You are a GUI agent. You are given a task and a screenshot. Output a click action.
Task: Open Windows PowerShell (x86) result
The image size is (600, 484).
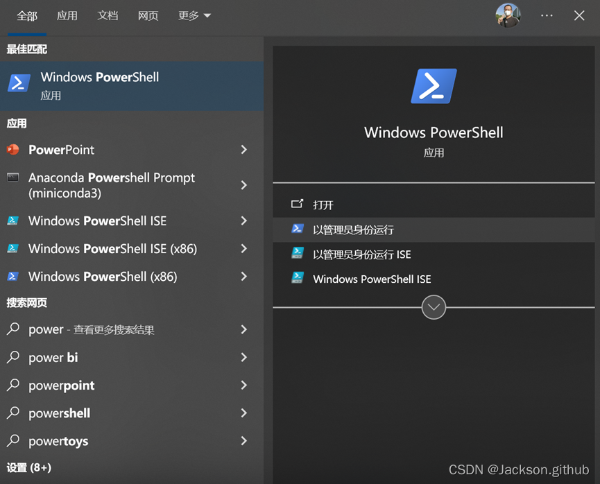pyautogui.click(x=132, y=276)
